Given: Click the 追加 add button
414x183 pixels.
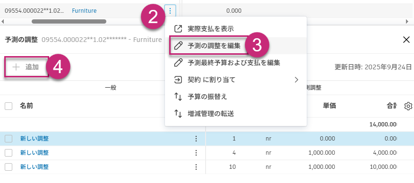Looking at the screenshot, I should click(26, 67).
